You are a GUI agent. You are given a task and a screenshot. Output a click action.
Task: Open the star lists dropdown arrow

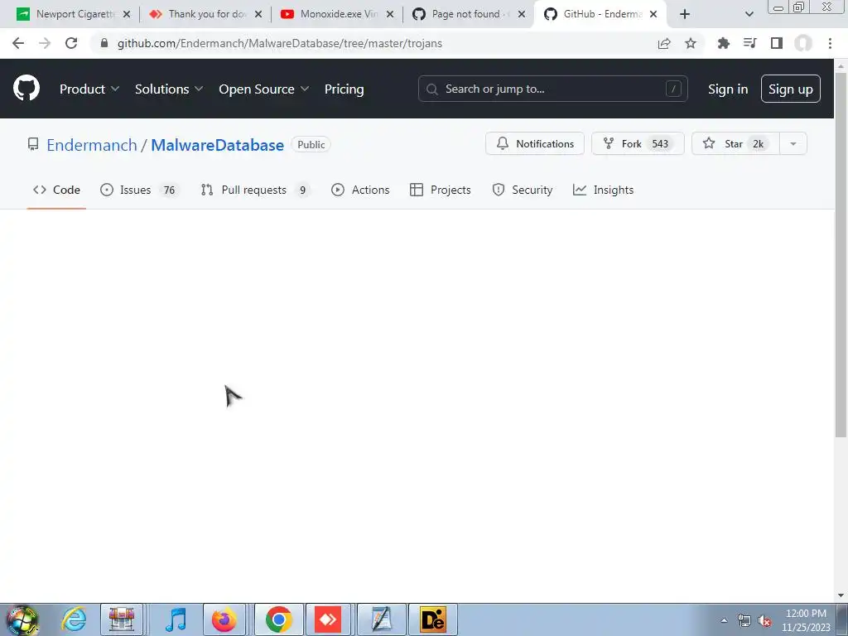point(793,143)
